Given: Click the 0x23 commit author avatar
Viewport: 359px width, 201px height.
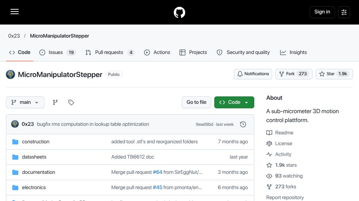Looking at the screenshot, I should coord(15,124).
